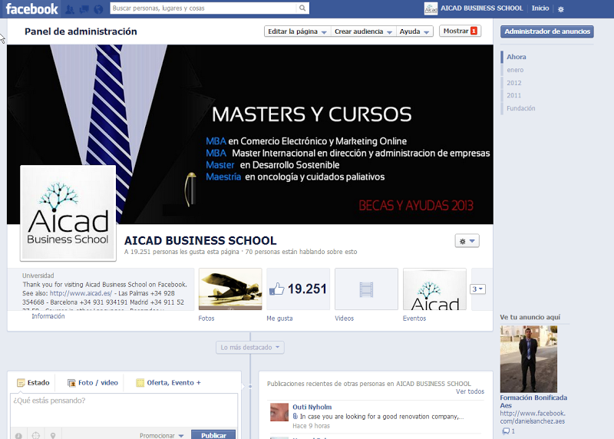614x439 pixels.
Task: Open the Eventos Aicad thumbnail
Action: [434, 289]
